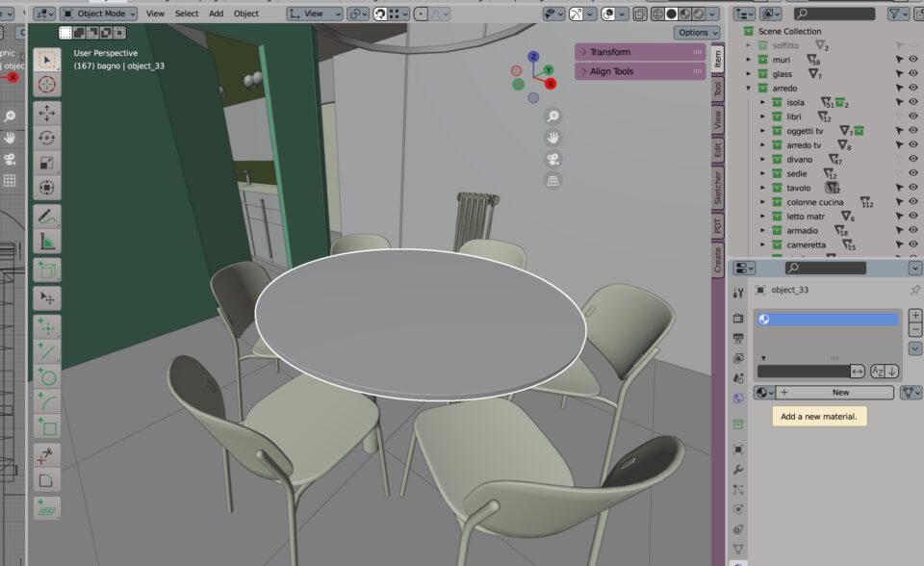Hide the muri collection with eye icon
Viewport: 924px width, 566px height.
[912, 60]
